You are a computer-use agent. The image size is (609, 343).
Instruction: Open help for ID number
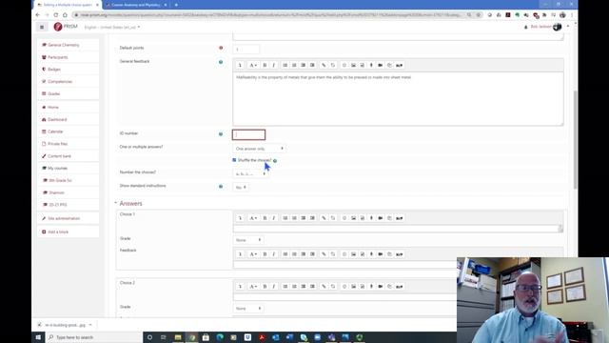click(221, 134)
